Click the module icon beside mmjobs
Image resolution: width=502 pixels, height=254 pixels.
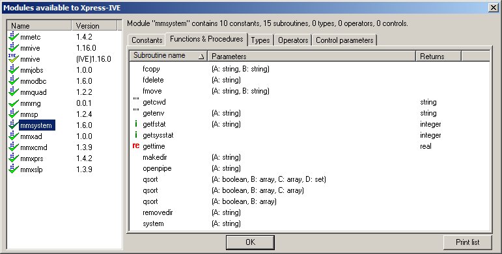(x=14, y=70)
